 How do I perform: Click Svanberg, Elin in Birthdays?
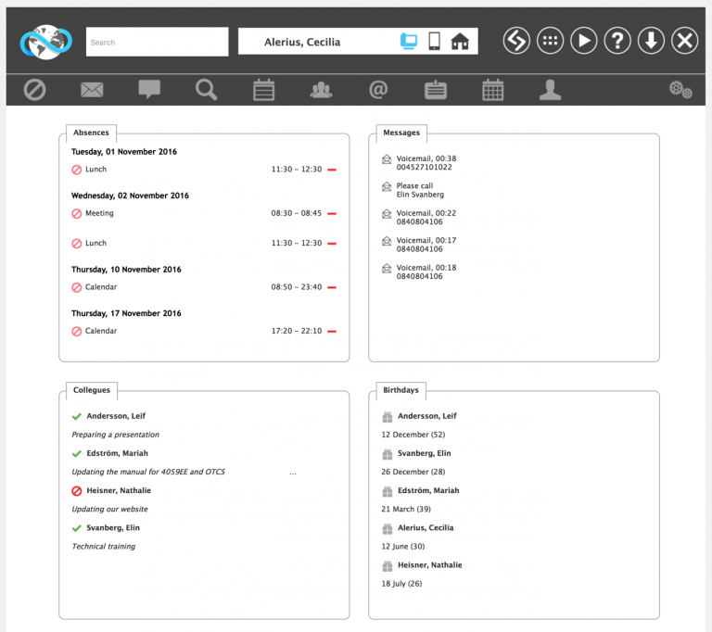[x=424, y=453]
